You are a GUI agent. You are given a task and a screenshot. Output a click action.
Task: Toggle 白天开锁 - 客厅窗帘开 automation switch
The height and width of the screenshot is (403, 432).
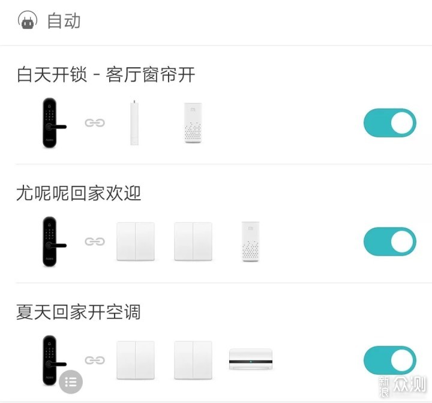click(x=389, y=123)
